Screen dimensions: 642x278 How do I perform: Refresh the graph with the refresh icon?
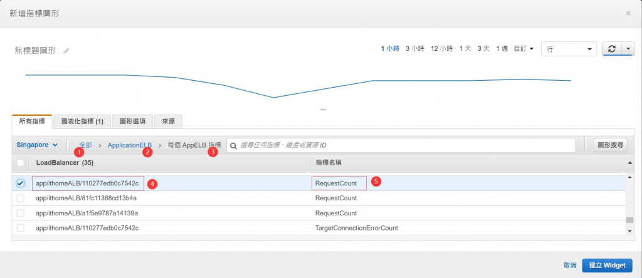[x=612, y=49]
